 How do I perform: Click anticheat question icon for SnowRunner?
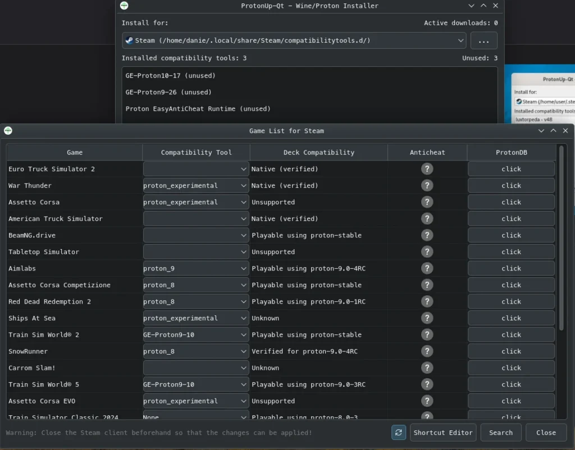coord(427,351)
